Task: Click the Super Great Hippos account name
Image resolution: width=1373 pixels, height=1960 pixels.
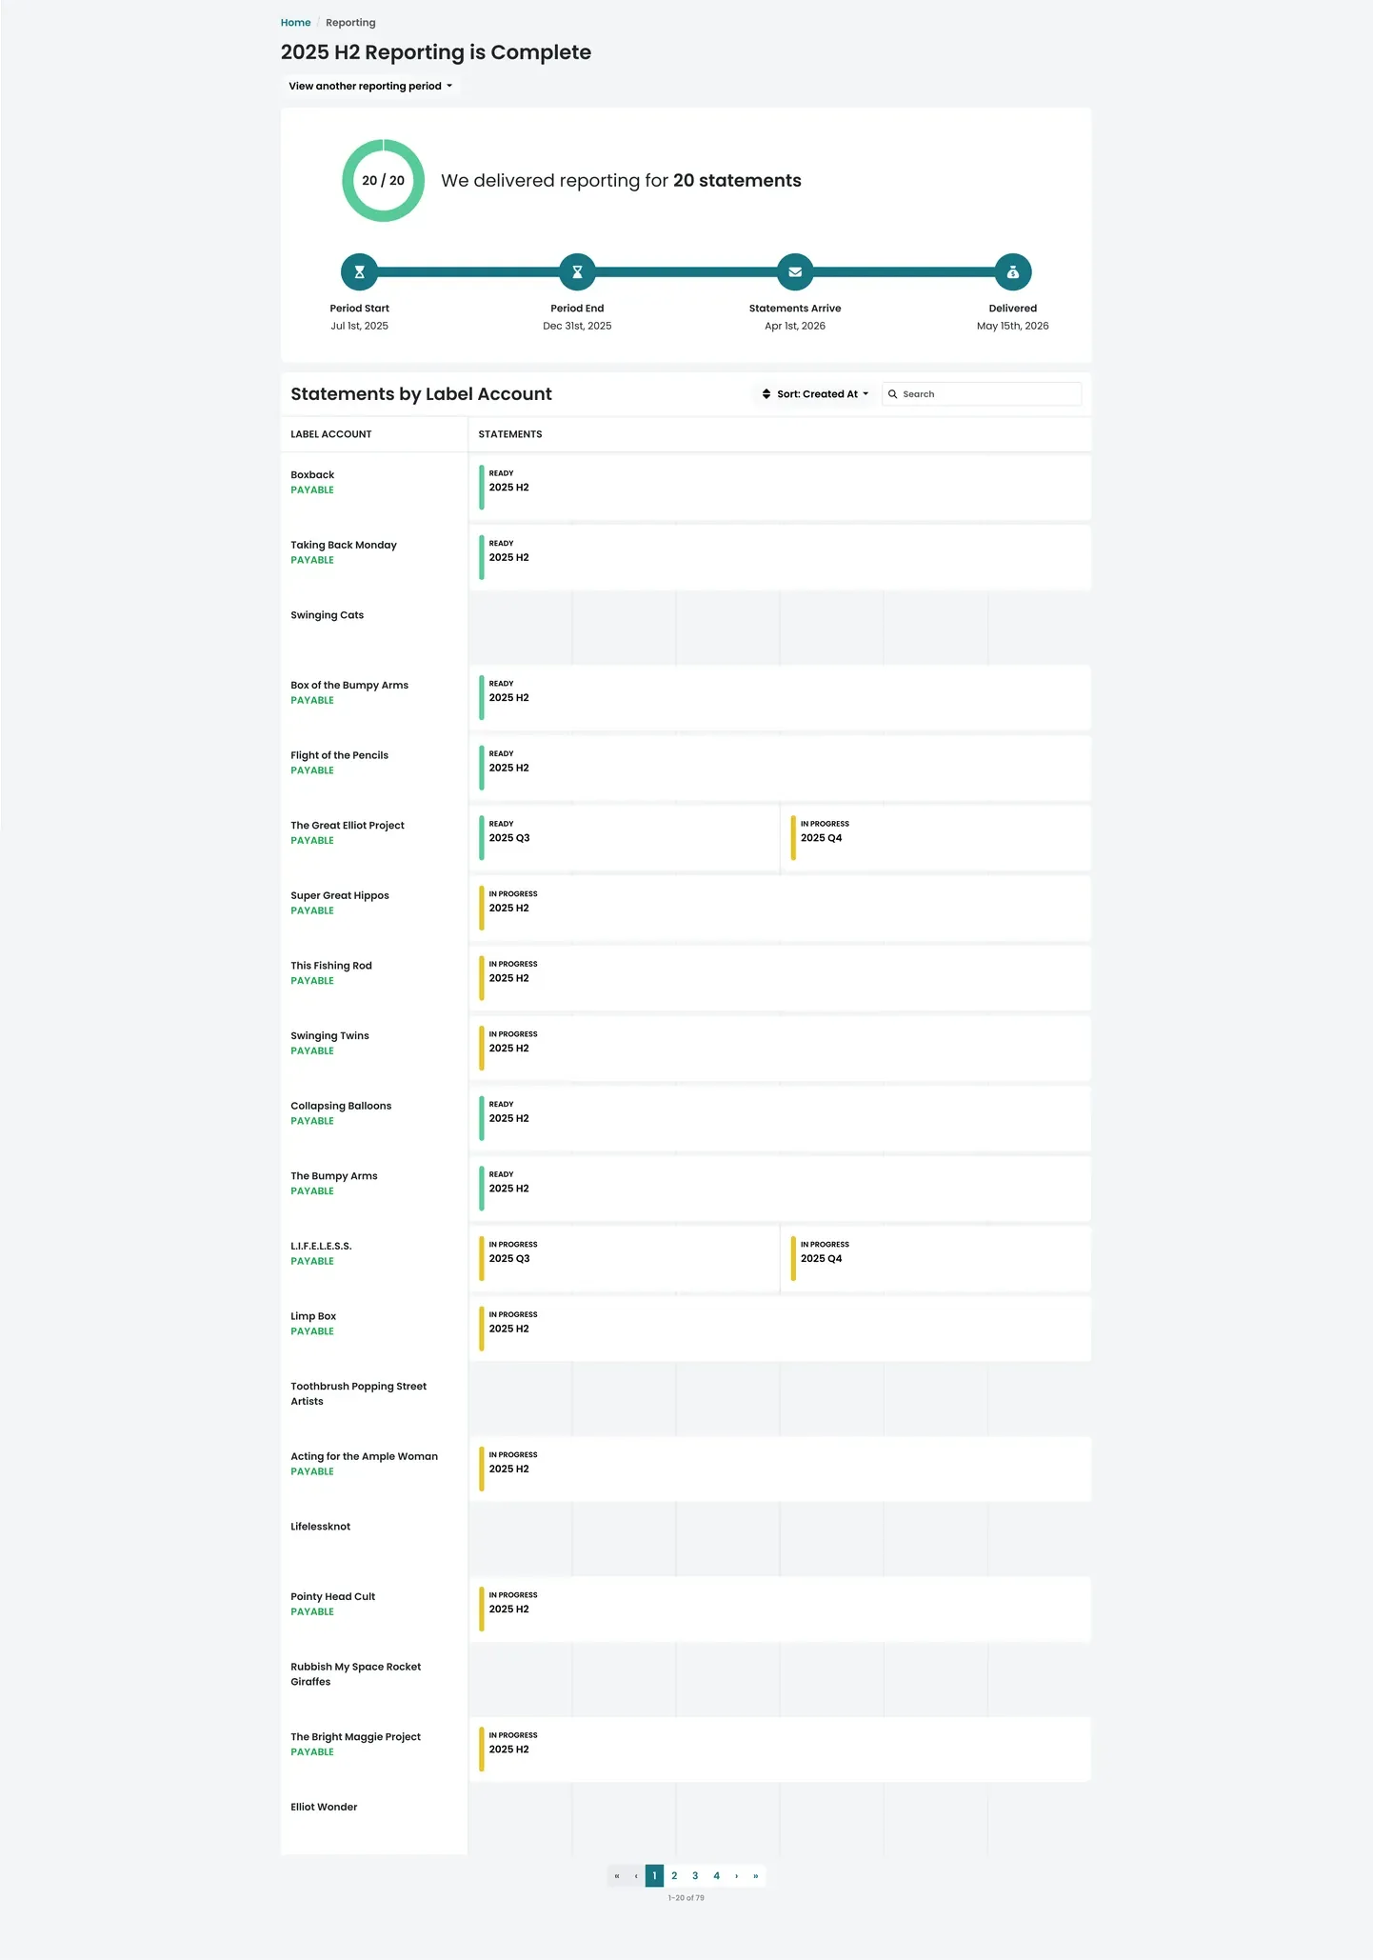Action: [340, 896]
